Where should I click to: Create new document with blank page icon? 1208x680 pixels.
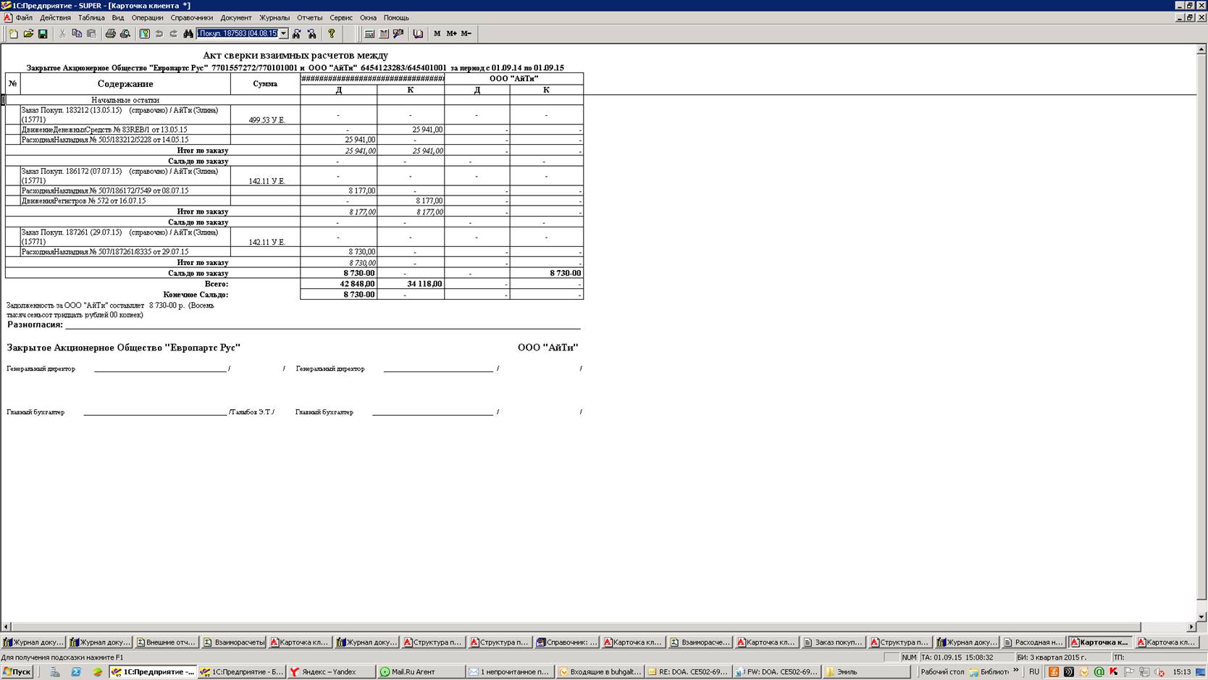[x=13, y=34]
